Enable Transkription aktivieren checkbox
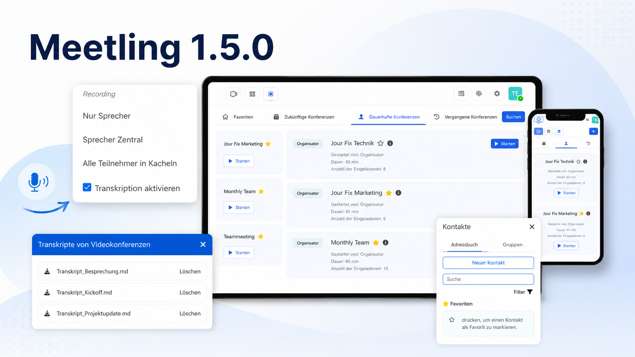Screen dimensions: 635x357 point(87,187)
